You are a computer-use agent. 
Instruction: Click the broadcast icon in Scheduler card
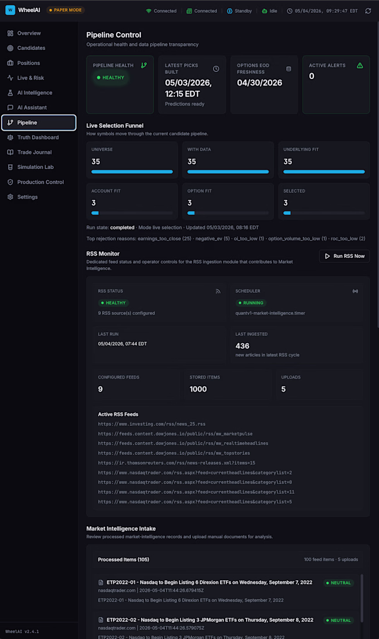355,291
